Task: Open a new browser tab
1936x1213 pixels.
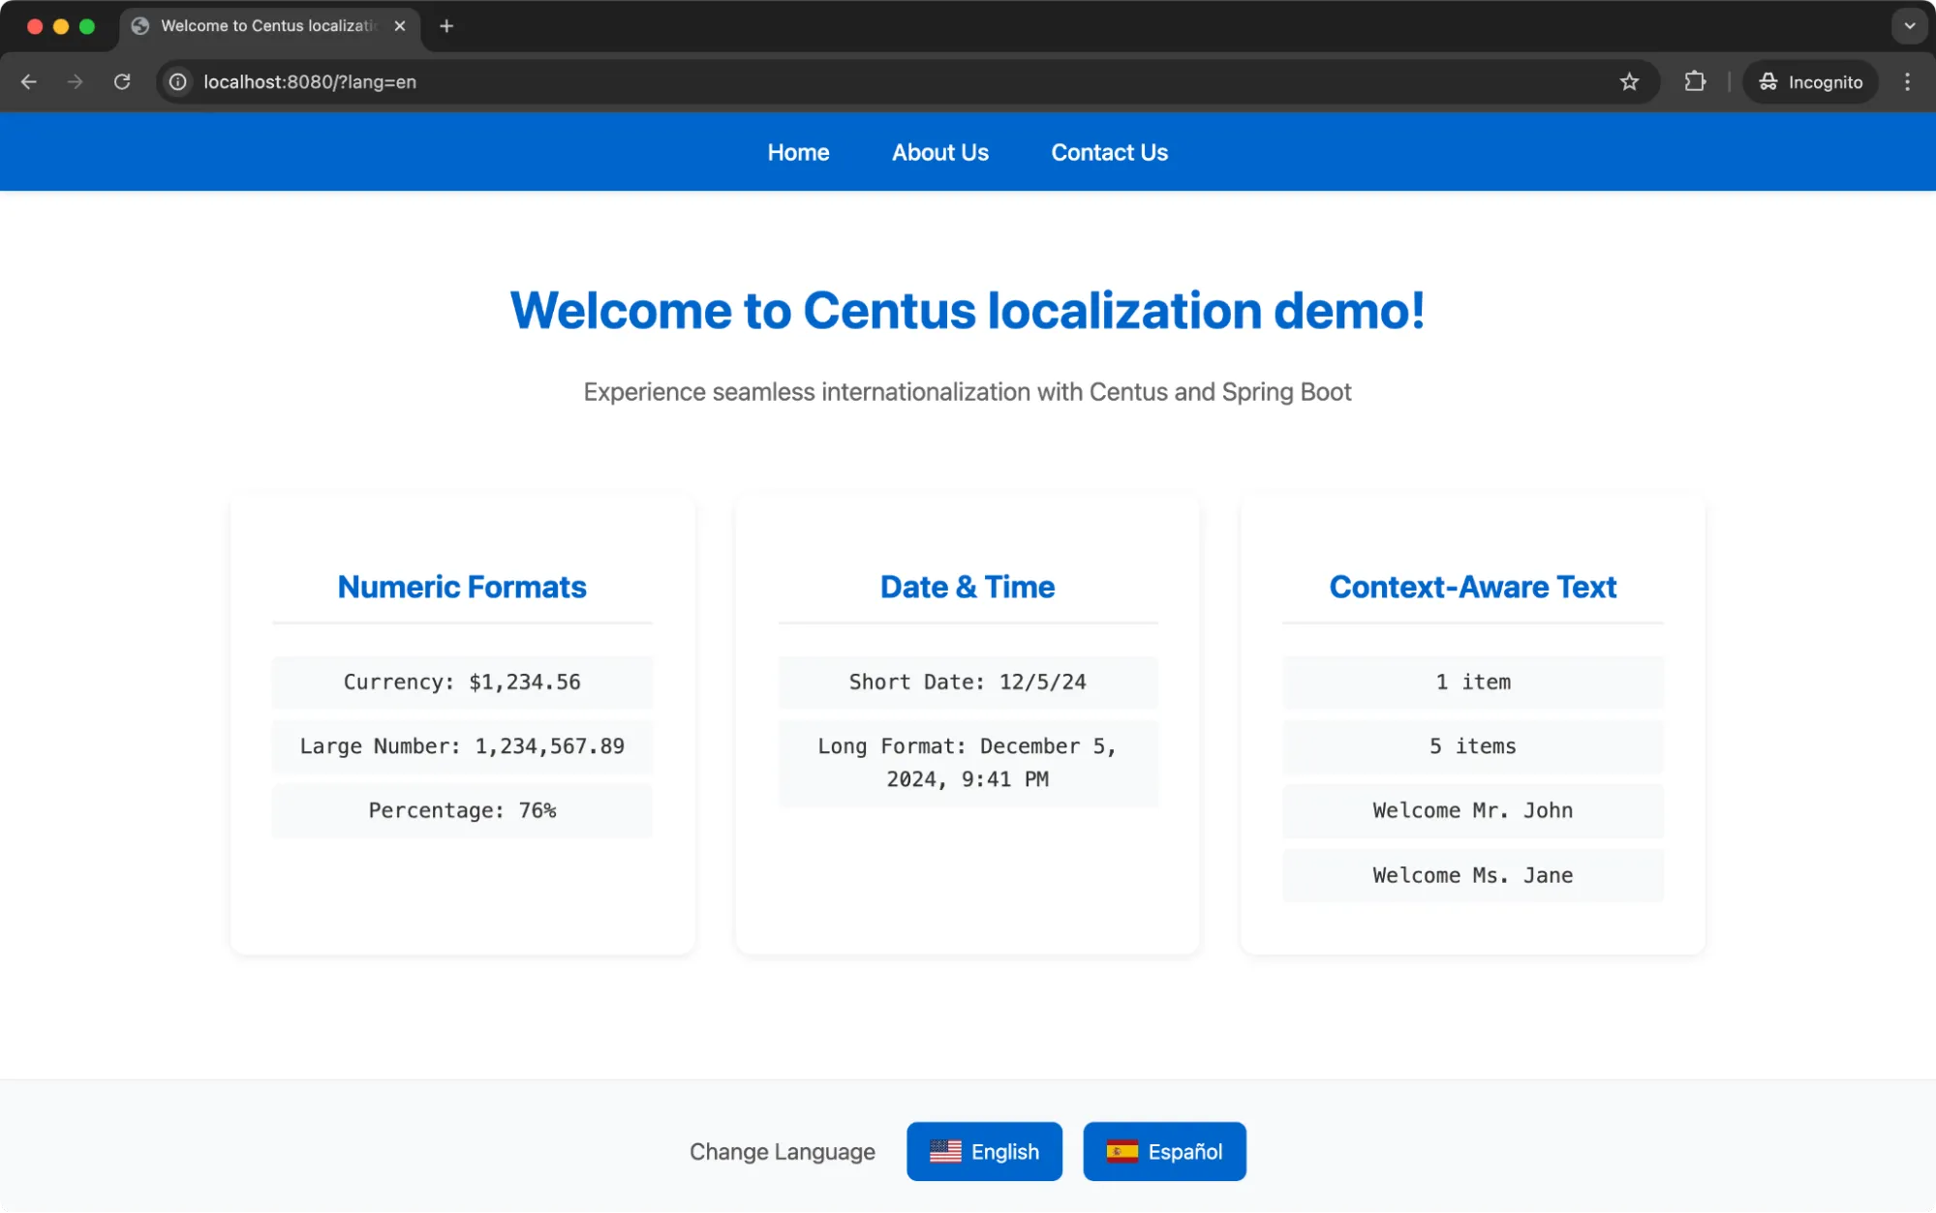Action: pyautogui.click(x=446, y=26)
